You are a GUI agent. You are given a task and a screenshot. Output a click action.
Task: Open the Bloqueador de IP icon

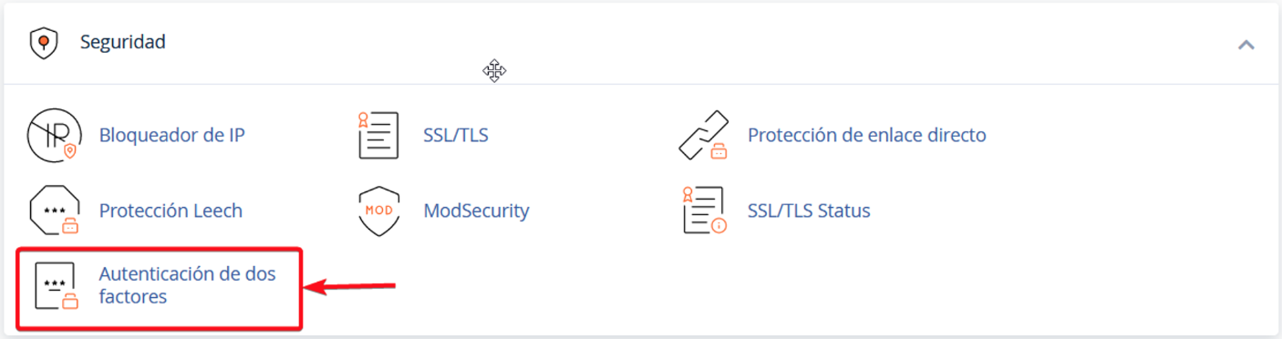click(x=53, y=136)
